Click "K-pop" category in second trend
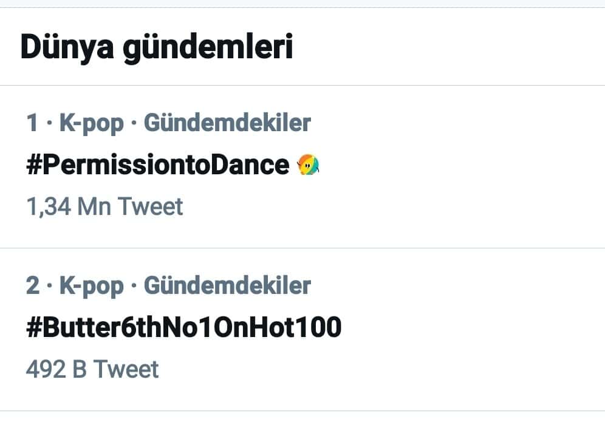This screenshot has height=433, width=605. pos(91,285)
